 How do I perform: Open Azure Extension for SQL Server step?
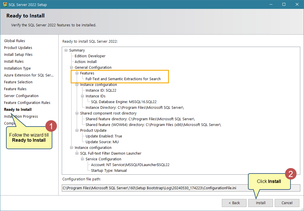coord(29,75)
